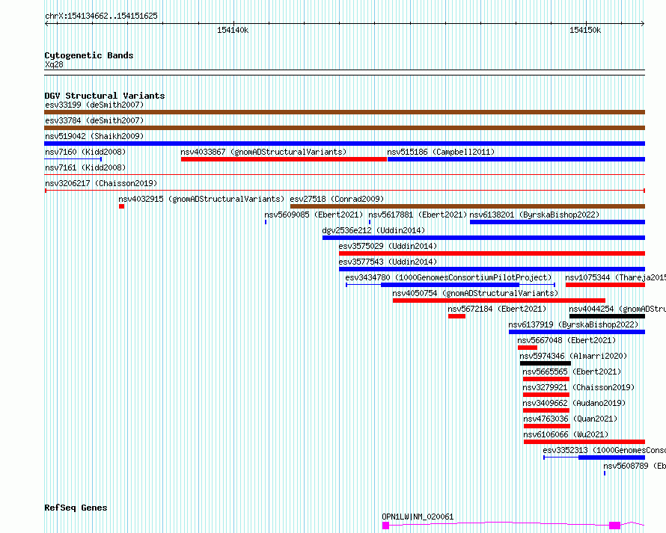Click the red esv3575029 feature bar
Viewport: 666px width, 533px height.
(492, 253)
